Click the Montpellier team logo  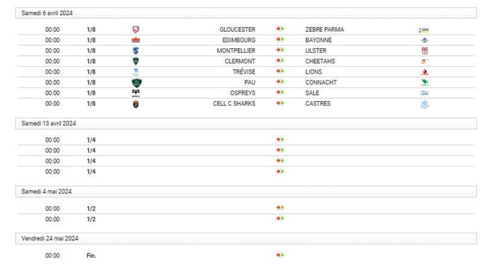click(136, 50)
